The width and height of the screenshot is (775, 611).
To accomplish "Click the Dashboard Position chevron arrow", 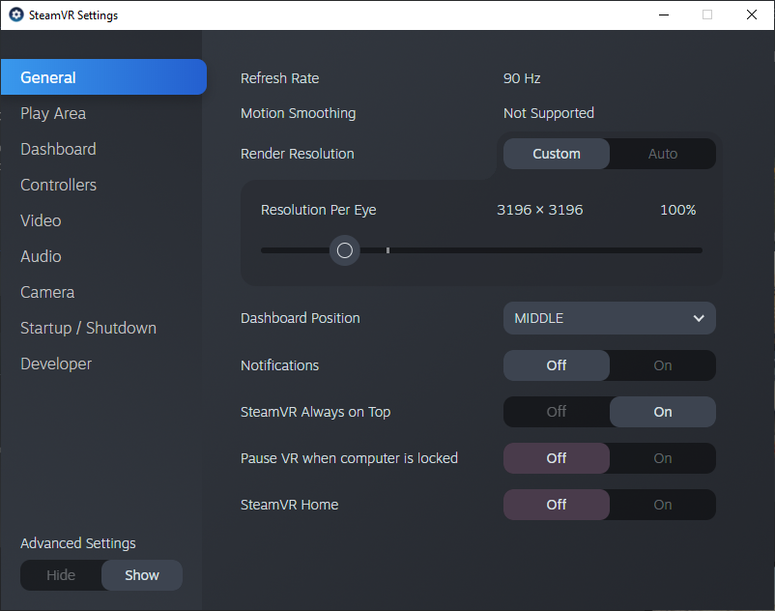I will (699, 318).
